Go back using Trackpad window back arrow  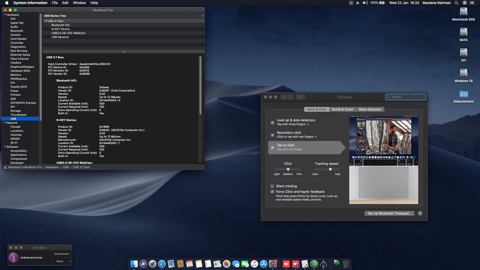click(283, 97)
